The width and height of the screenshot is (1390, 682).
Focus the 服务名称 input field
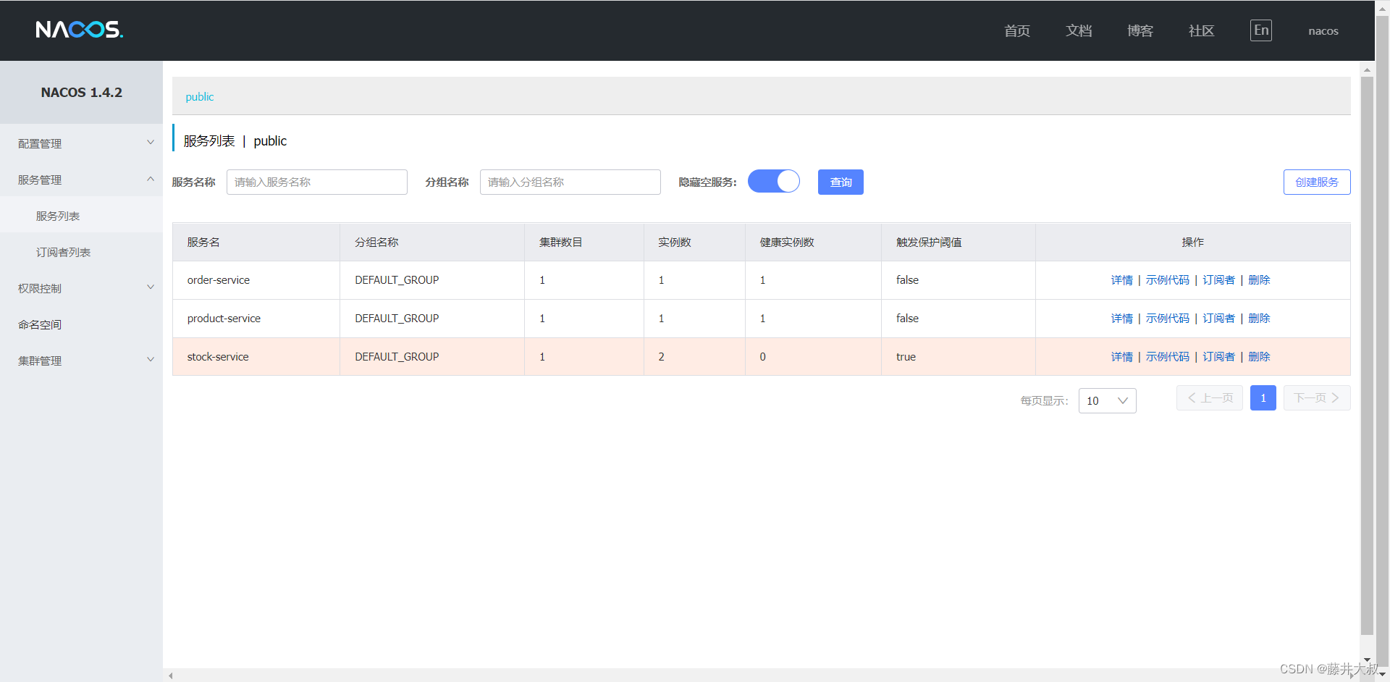tap(317, 182)
